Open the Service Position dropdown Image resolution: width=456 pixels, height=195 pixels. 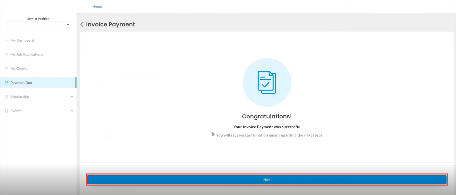tap(38, 25)
